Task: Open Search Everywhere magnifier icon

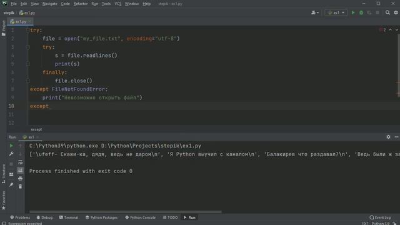Action: click(387, 12)
